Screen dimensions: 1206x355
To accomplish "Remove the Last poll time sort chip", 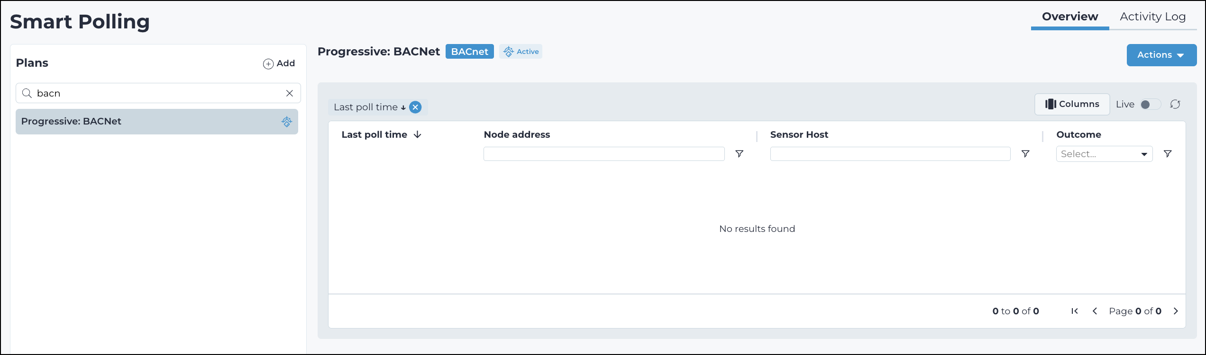I will tap(415, 107).
